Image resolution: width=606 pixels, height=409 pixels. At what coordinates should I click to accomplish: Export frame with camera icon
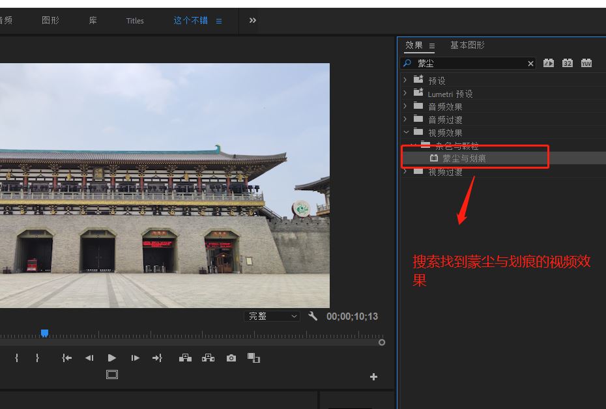click(x=231, y=358)
